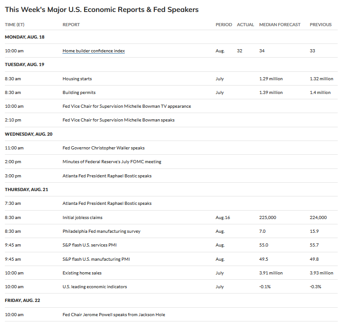
Task: Click housing starts previous 1.32 million
Action: click(x=321, y=78)
